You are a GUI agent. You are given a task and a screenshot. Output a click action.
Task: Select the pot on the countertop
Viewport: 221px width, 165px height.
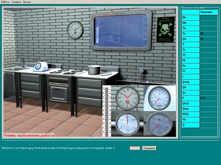(x=94, y=70)
